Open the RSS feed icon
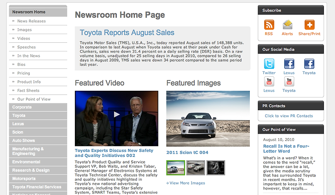The width and height of the screenshot is (335, 195). (x=269, y=25)
